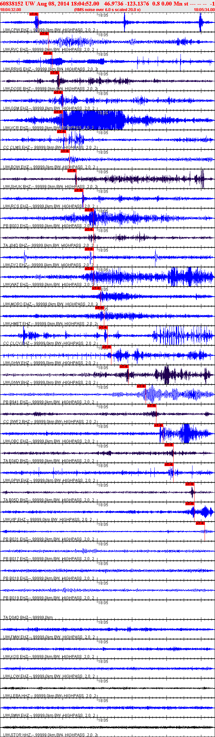The image size is (215, 737).
Task: Click the start time 18:04:32.00 label
Action: point(11,10)
